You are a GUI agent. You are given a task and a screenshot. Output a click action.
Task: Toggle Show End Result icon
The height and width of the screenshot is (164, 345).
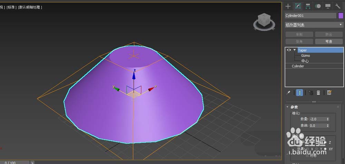click(x=299, y=93)
